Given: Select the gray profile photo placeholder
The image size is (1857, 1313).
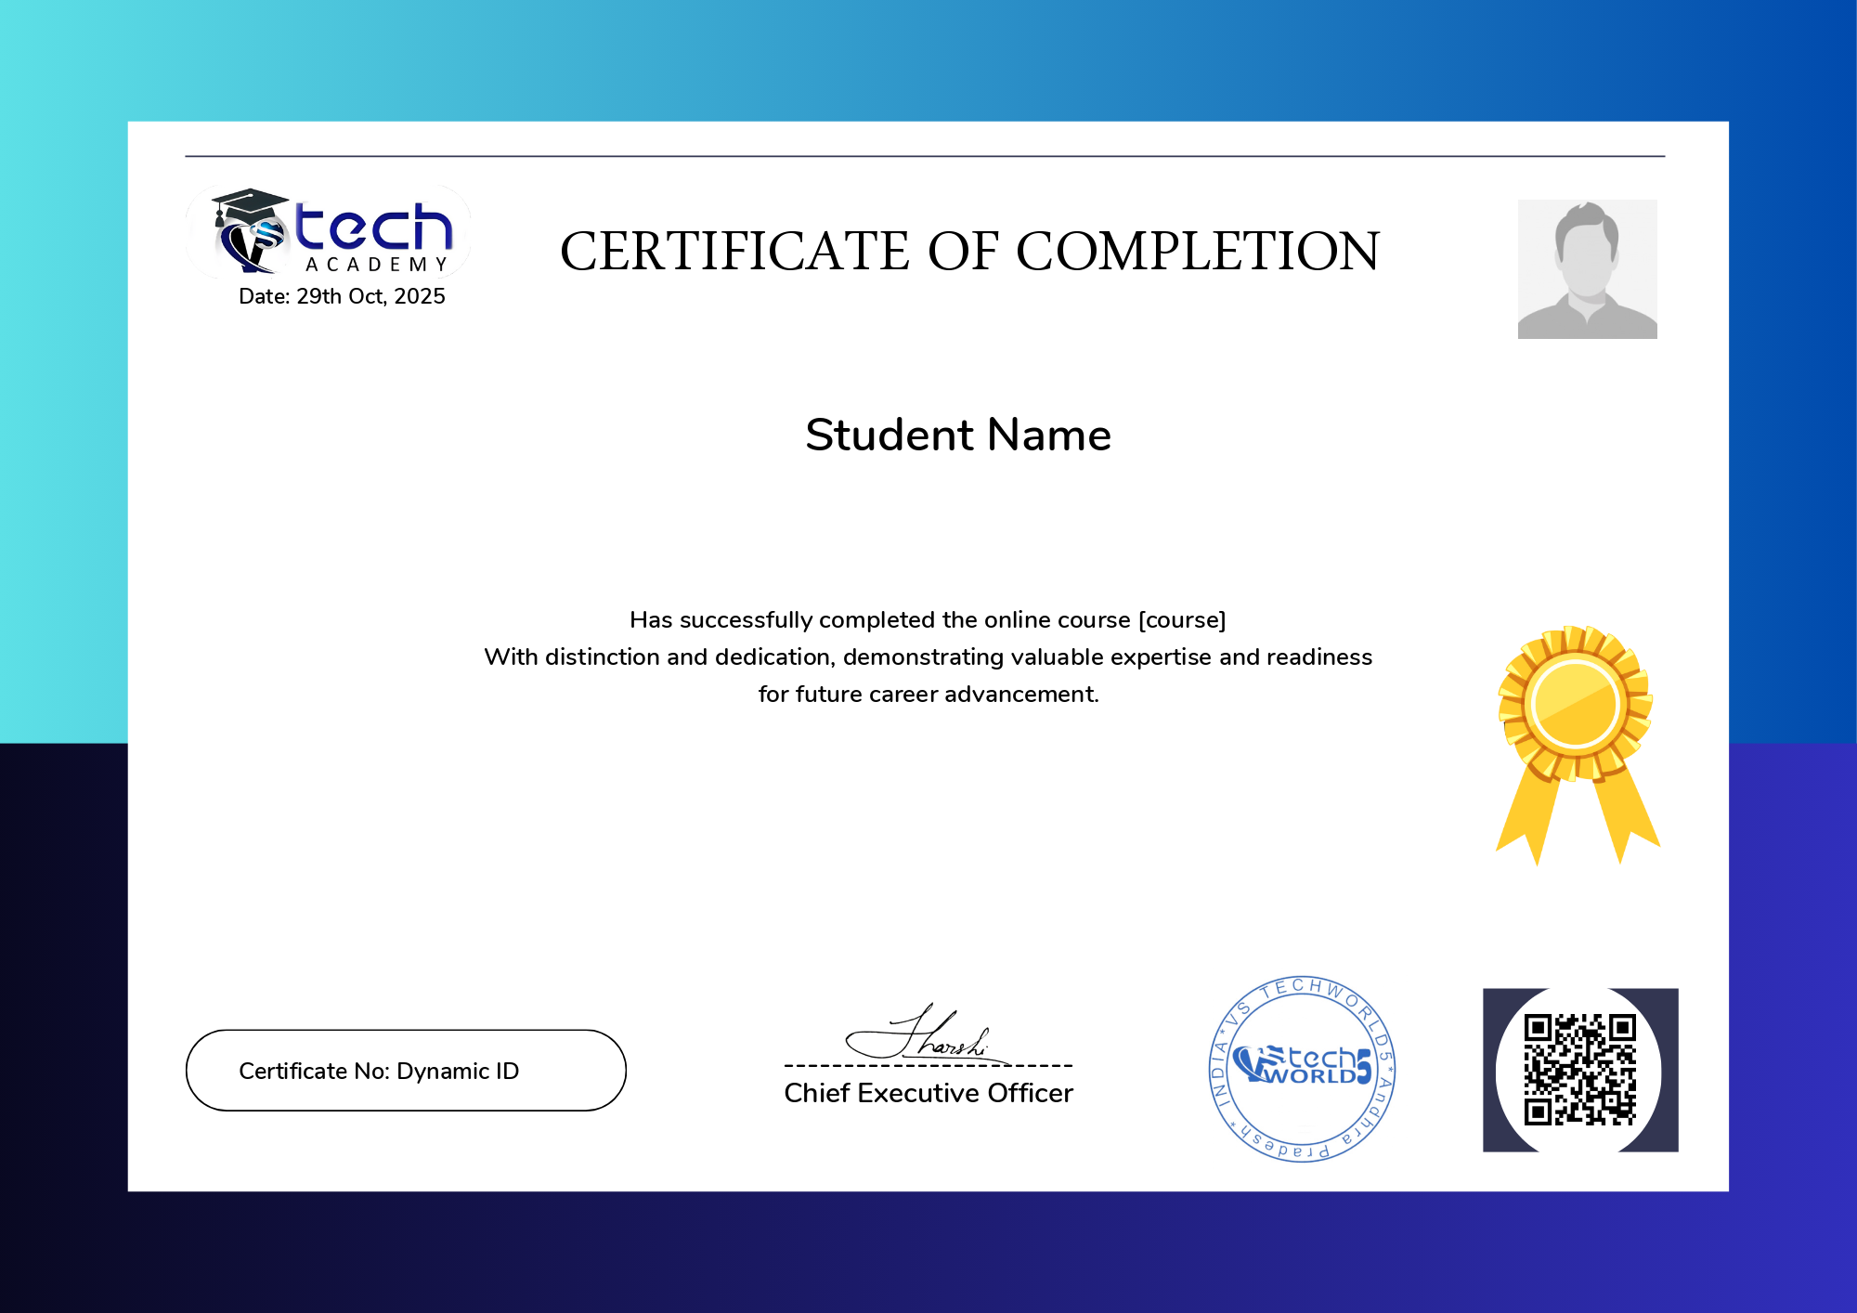Looking at the screenshot, I should pyautogui.click(x=1587, y=269).
